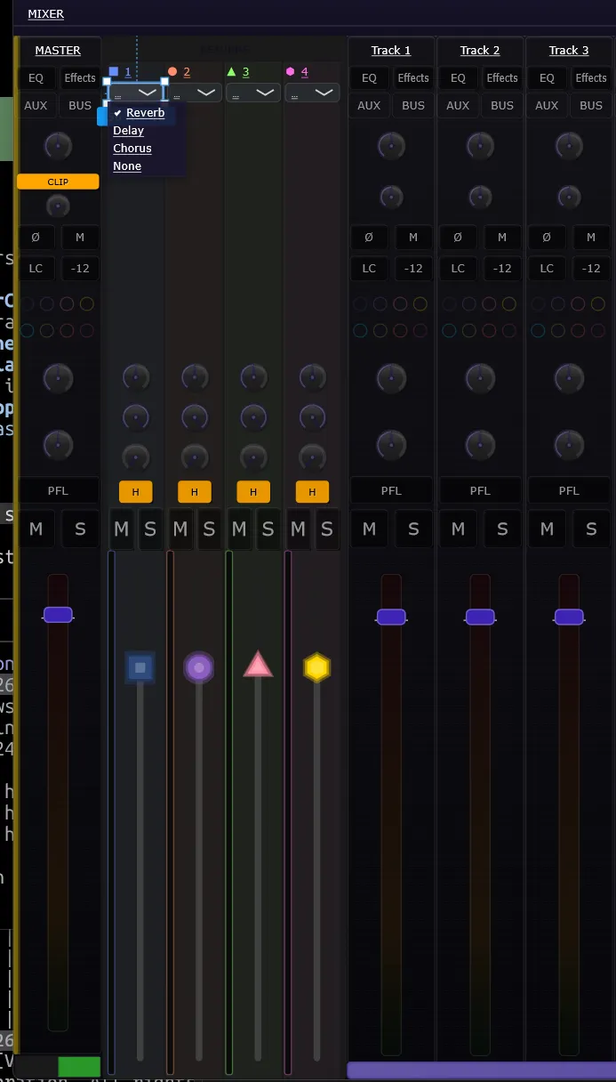The width and height of the screenshot is (616, 1082).
Task: Click the phase invert (Ø) button on Master
Action: [36, 238]
